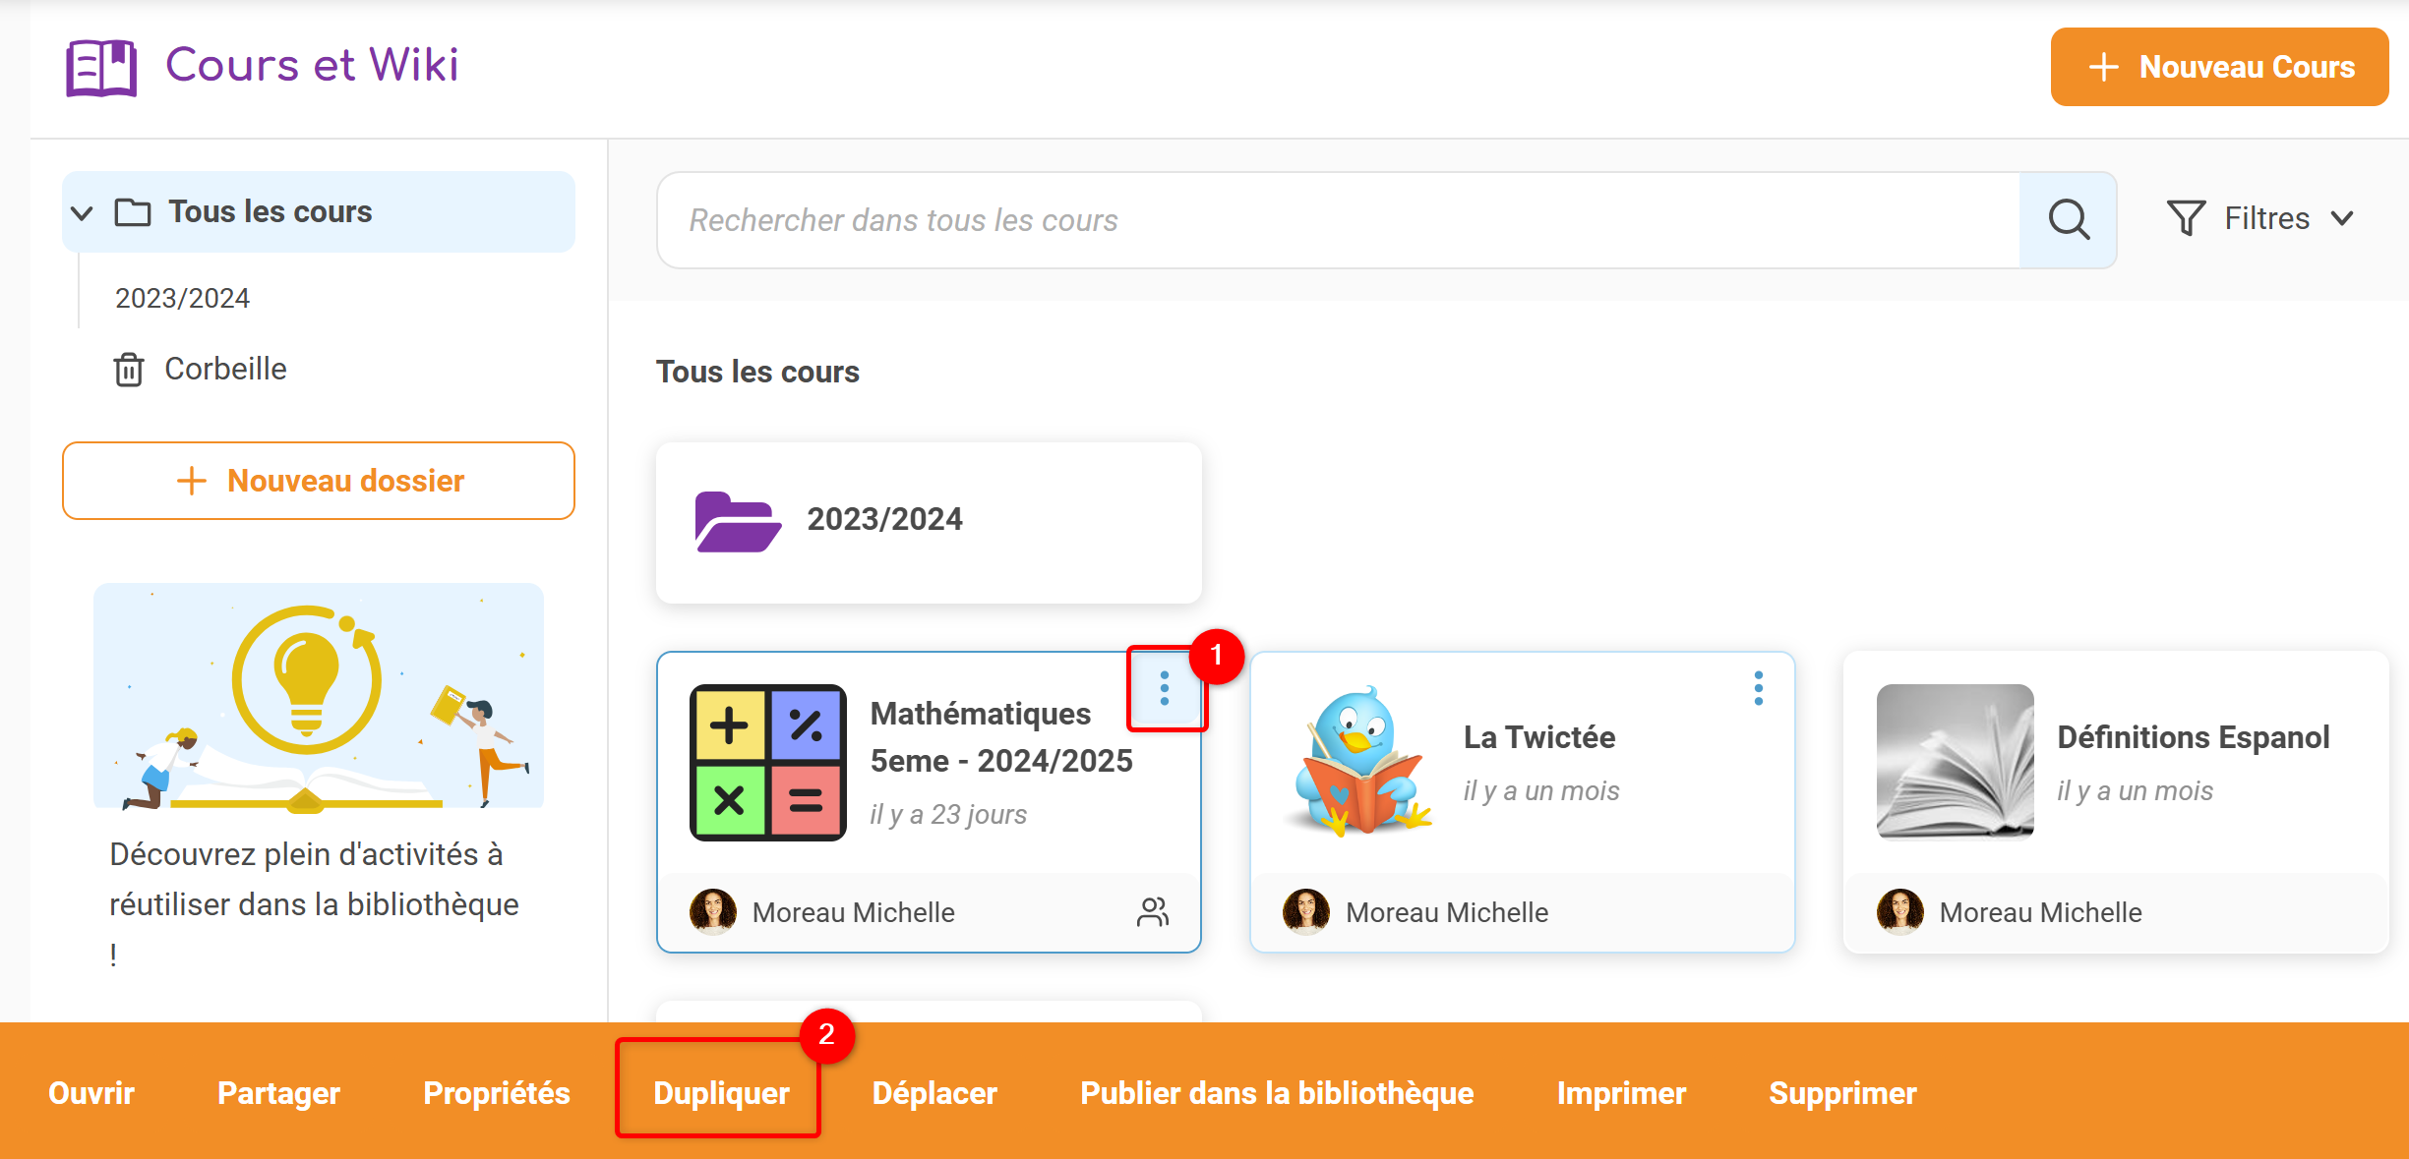Choose Partager in the bottom action bar
This screenshot has width=2409, height=1159.
pyautogui.click(x=278, y=1093)
